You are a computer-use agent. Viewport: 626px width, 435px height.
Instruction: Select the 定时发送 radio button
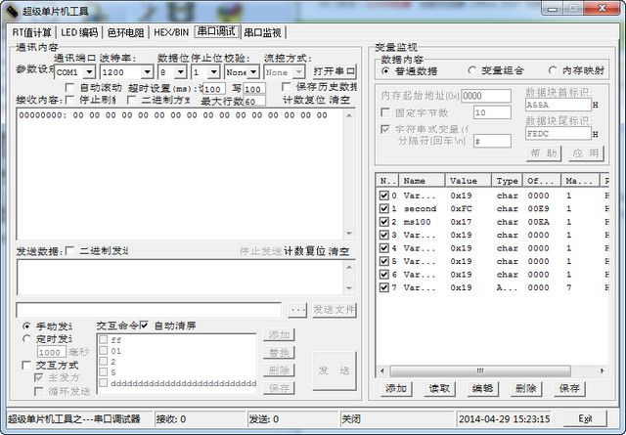(x=26, y=339)
